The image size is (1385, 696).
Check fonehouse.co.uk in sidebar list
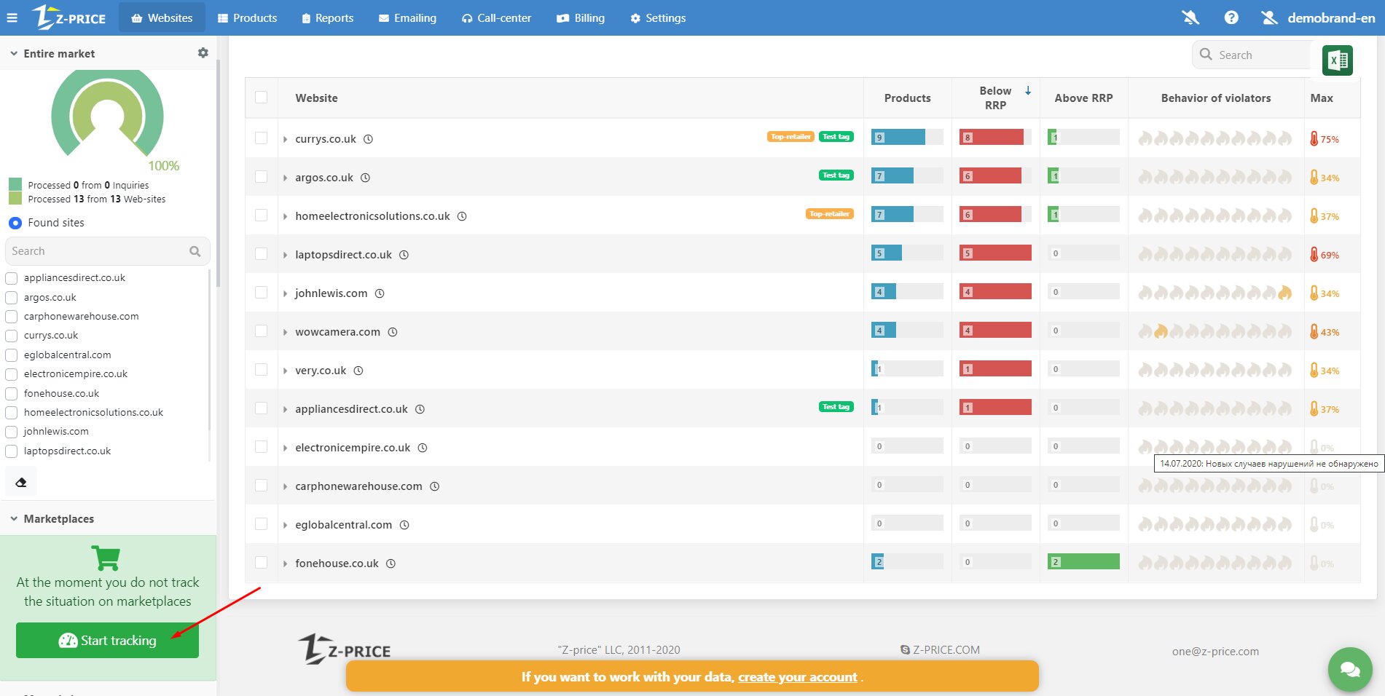12,394
